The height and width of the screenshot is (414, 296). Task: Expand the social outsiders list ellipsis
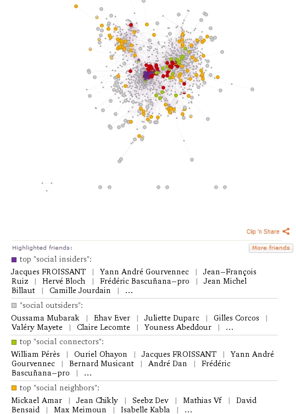pyautogui.click(x=230, y=328)
